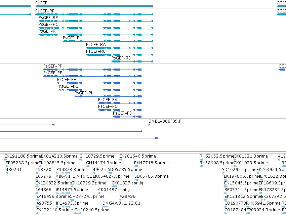The image size is (286, 215).
Task: Select the PsGEF-RE transcript label
Action: pyautogui.click(x=48, y=18)
